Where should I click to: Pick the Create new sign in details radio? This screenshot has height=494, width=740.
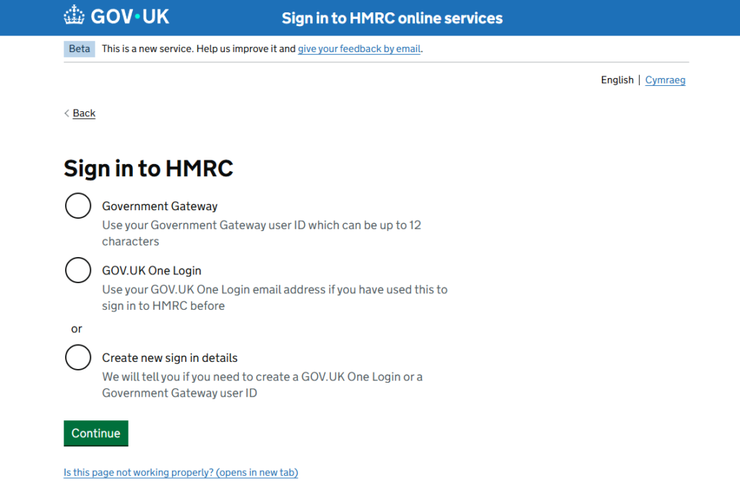tap(78, 357)
